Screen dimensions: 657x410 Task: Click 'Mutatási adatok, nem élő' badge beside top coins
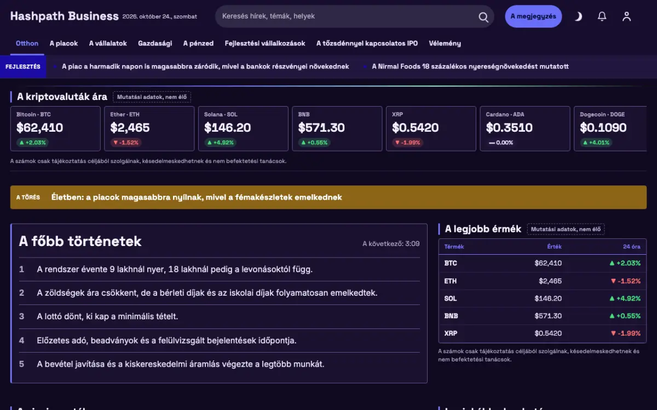point(566,230)
